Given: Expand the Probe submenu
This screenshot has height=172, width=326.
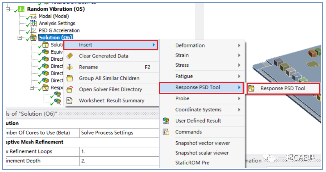Looking at the screenshot, I should click(202, 98).
